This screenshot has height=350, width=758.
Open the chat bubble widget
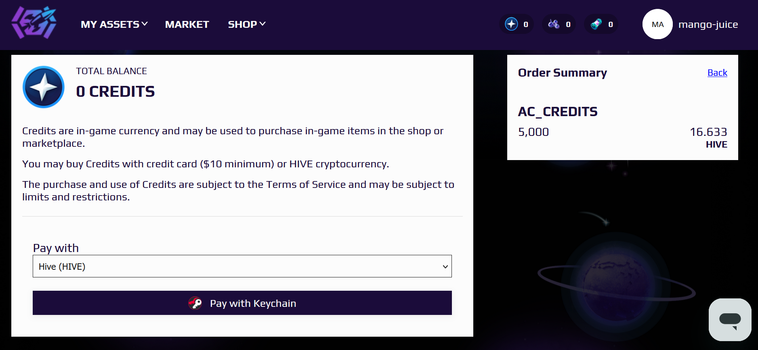730,320
